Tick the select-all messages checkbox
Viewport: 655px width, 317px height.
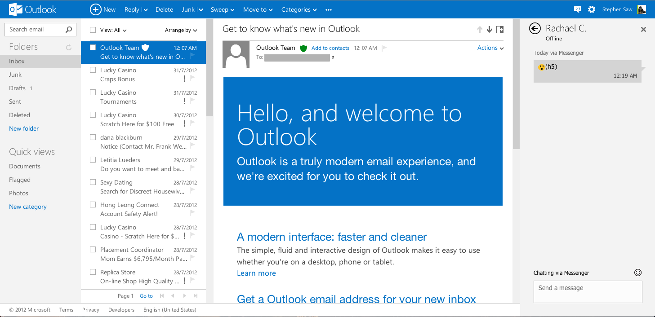point(93,30)
